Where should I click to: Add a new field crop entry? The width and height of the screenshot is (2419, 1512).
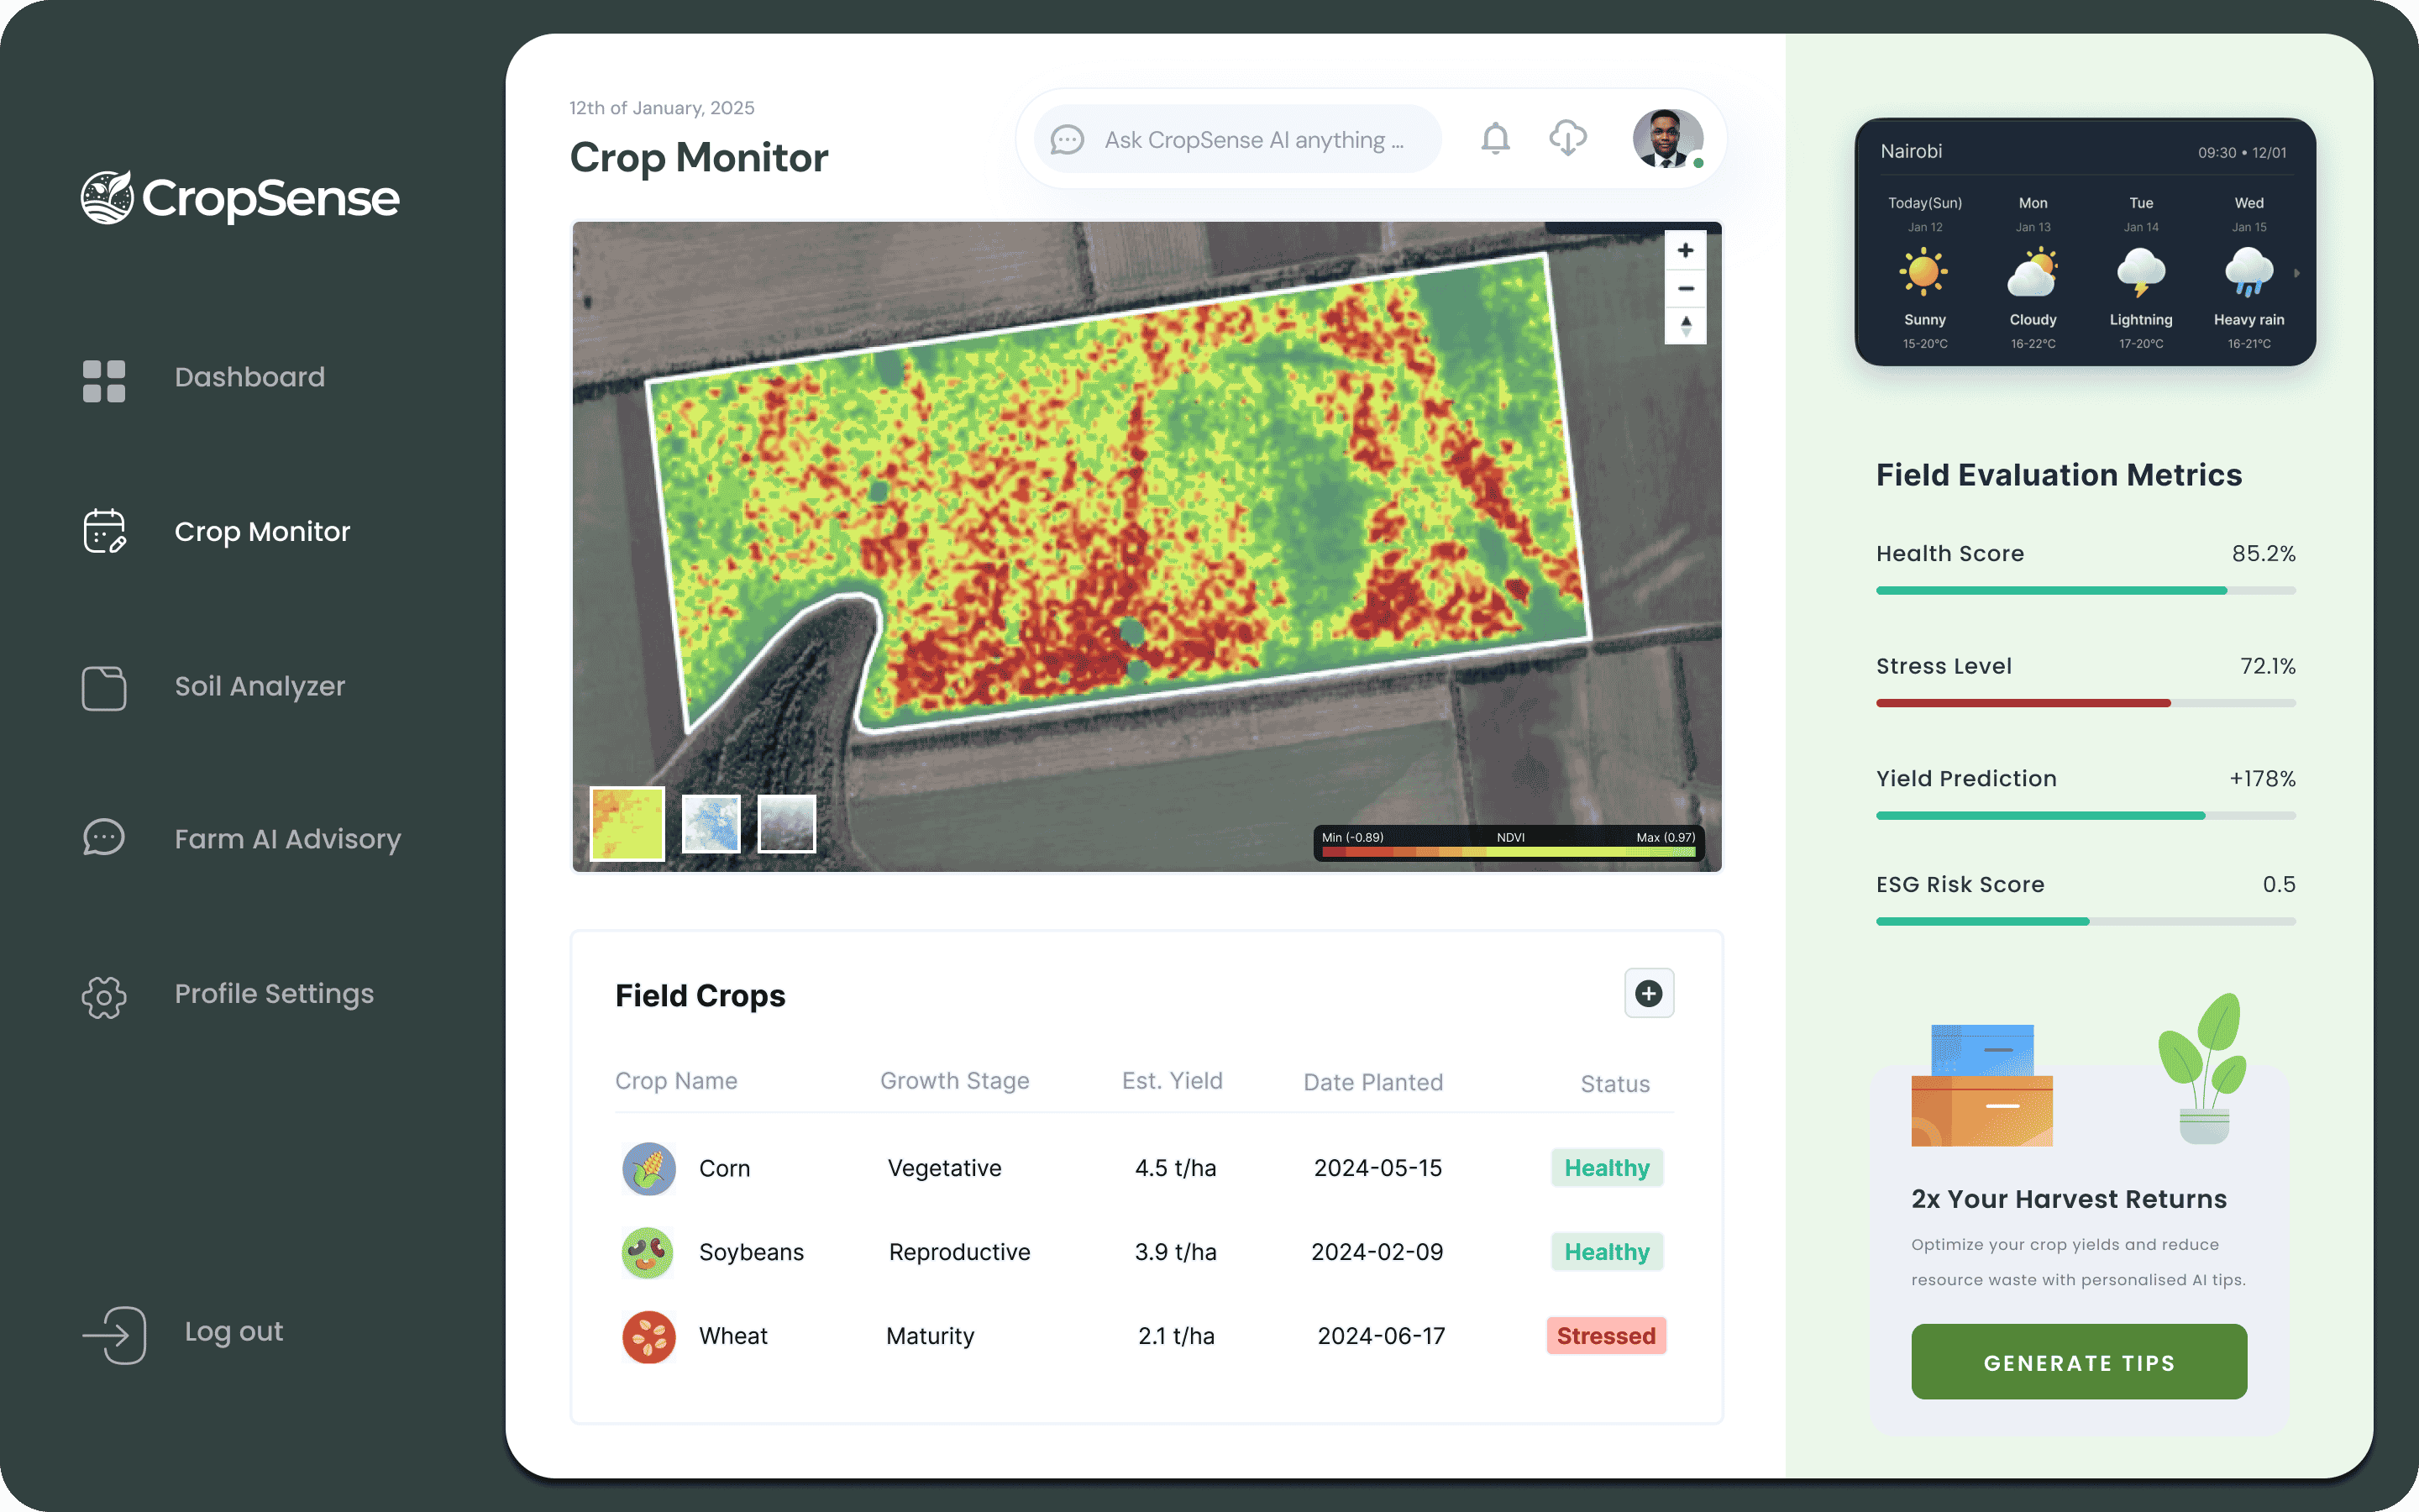(x=1648, y=993)
